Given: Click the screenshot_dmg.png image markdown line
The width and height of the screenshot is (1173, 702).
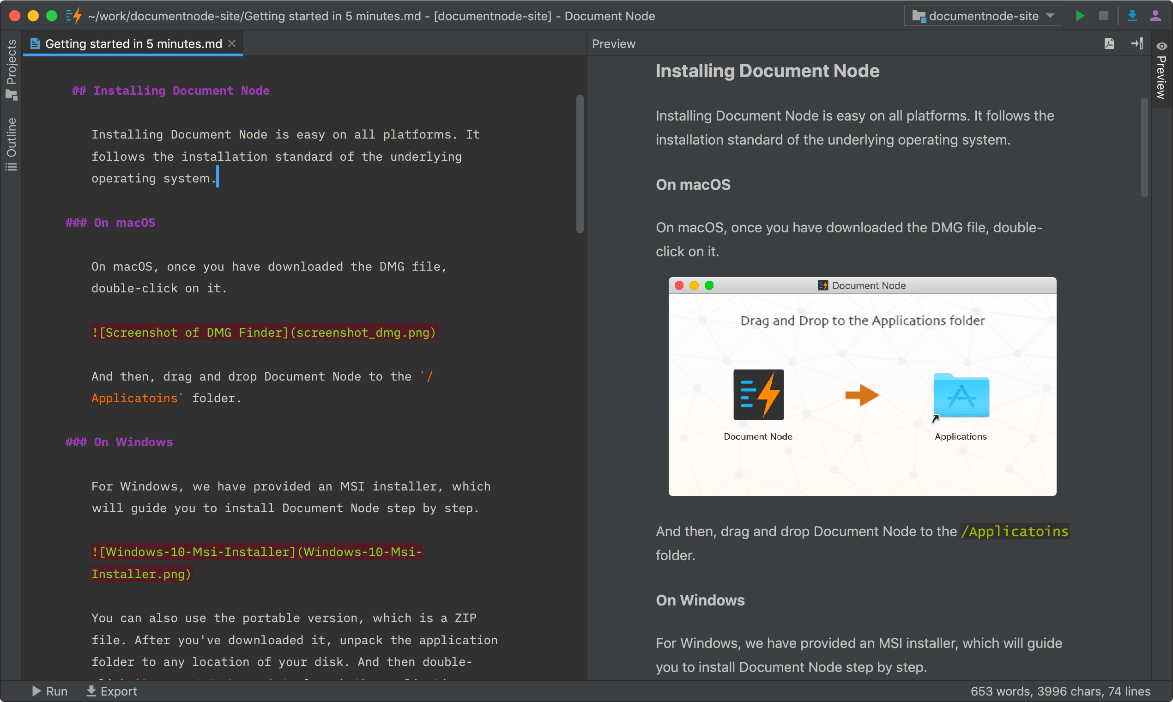Looking at the screenshot, I should tap(264, 333).
